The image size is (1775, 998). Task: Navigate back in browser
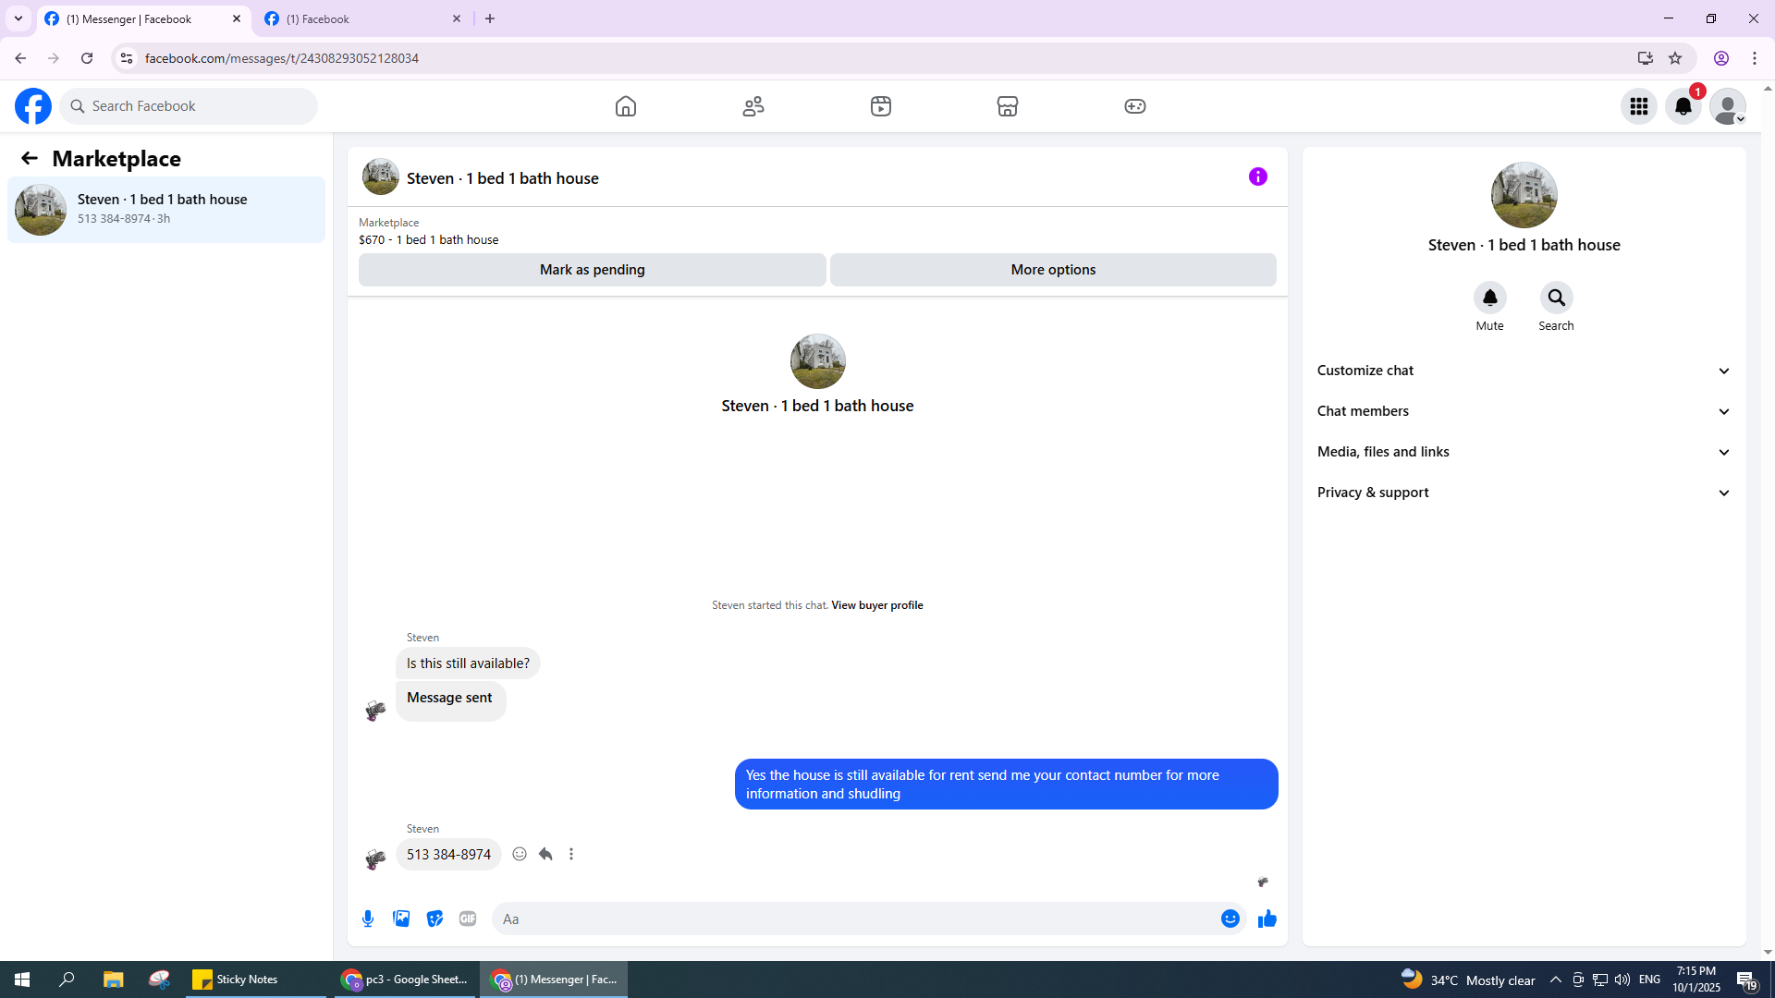[x=20, y=58]
